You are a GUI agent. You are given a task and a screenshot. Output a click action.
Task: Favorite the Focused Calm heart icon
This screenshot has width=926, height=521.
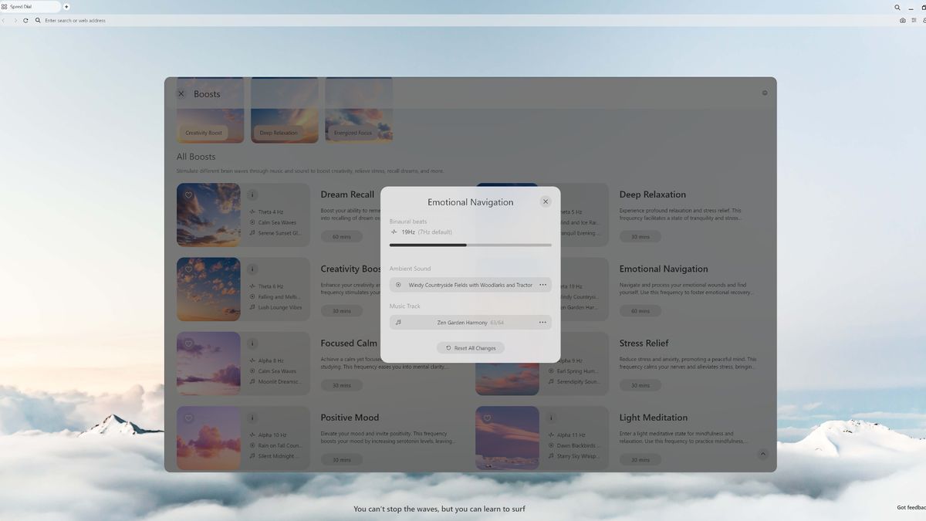click(x=188, y=343)
